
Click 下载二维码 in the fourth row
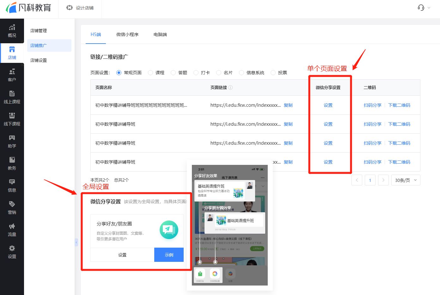tap(399, 162)
